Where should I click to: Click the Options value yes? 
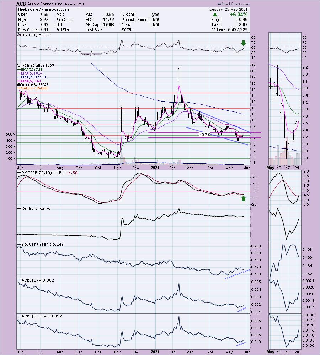pyautogui.click(x=156, y=15)
